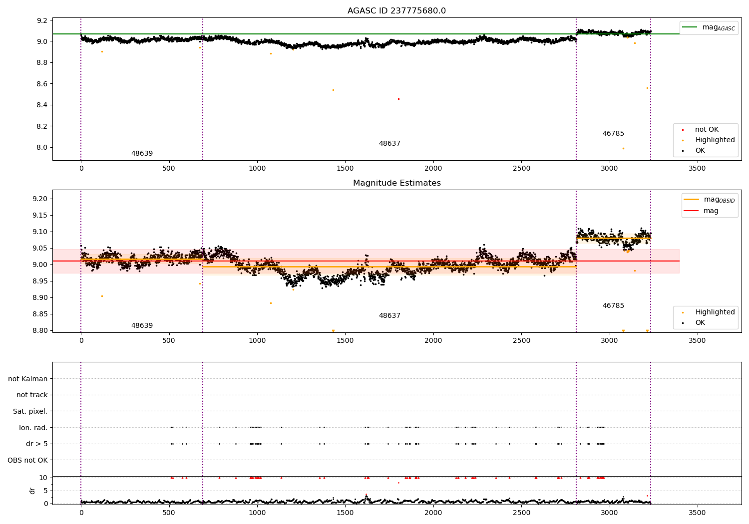Viewport: 749px width, 524px height.
Task: Click the 9.20 y-axis tick in middle plot
Action: 40,199
